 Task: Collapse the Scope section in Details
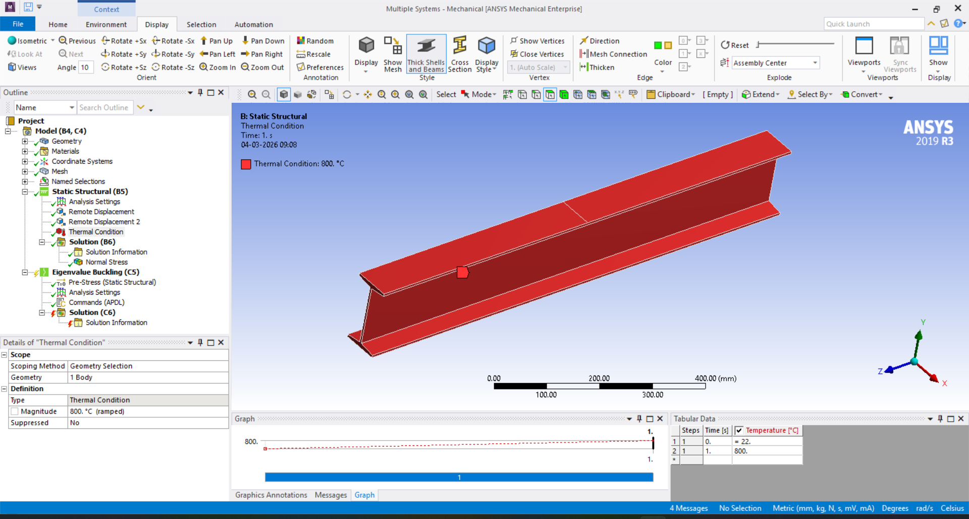tap(5, 355)
